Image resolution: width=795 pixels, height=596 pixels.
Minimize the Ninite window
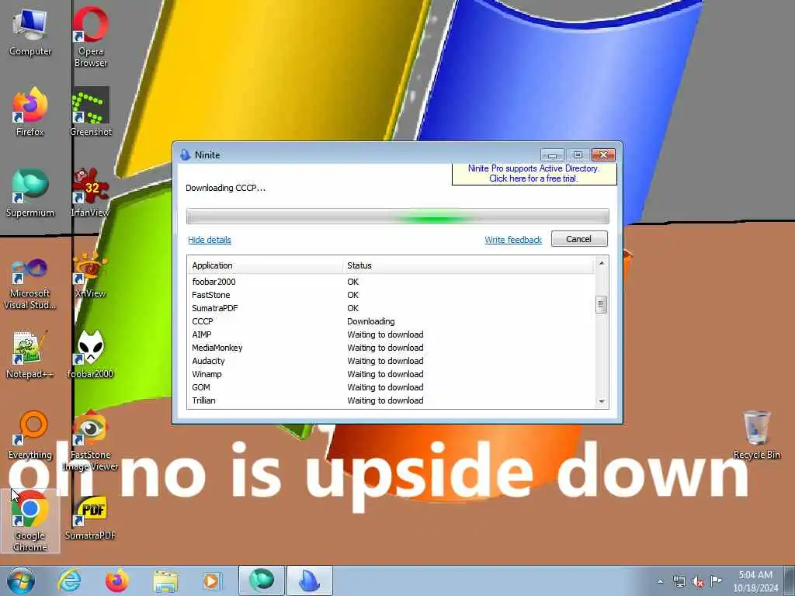552,154
